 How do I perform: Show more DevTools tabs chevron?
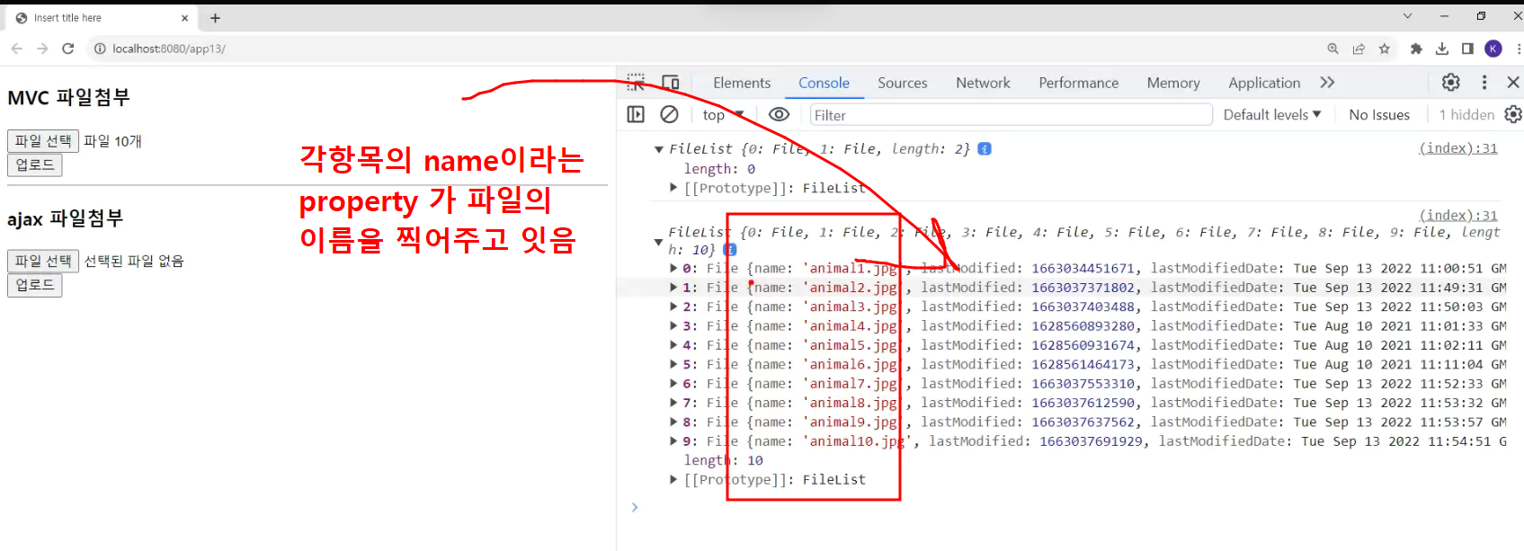click(1327, 83)
